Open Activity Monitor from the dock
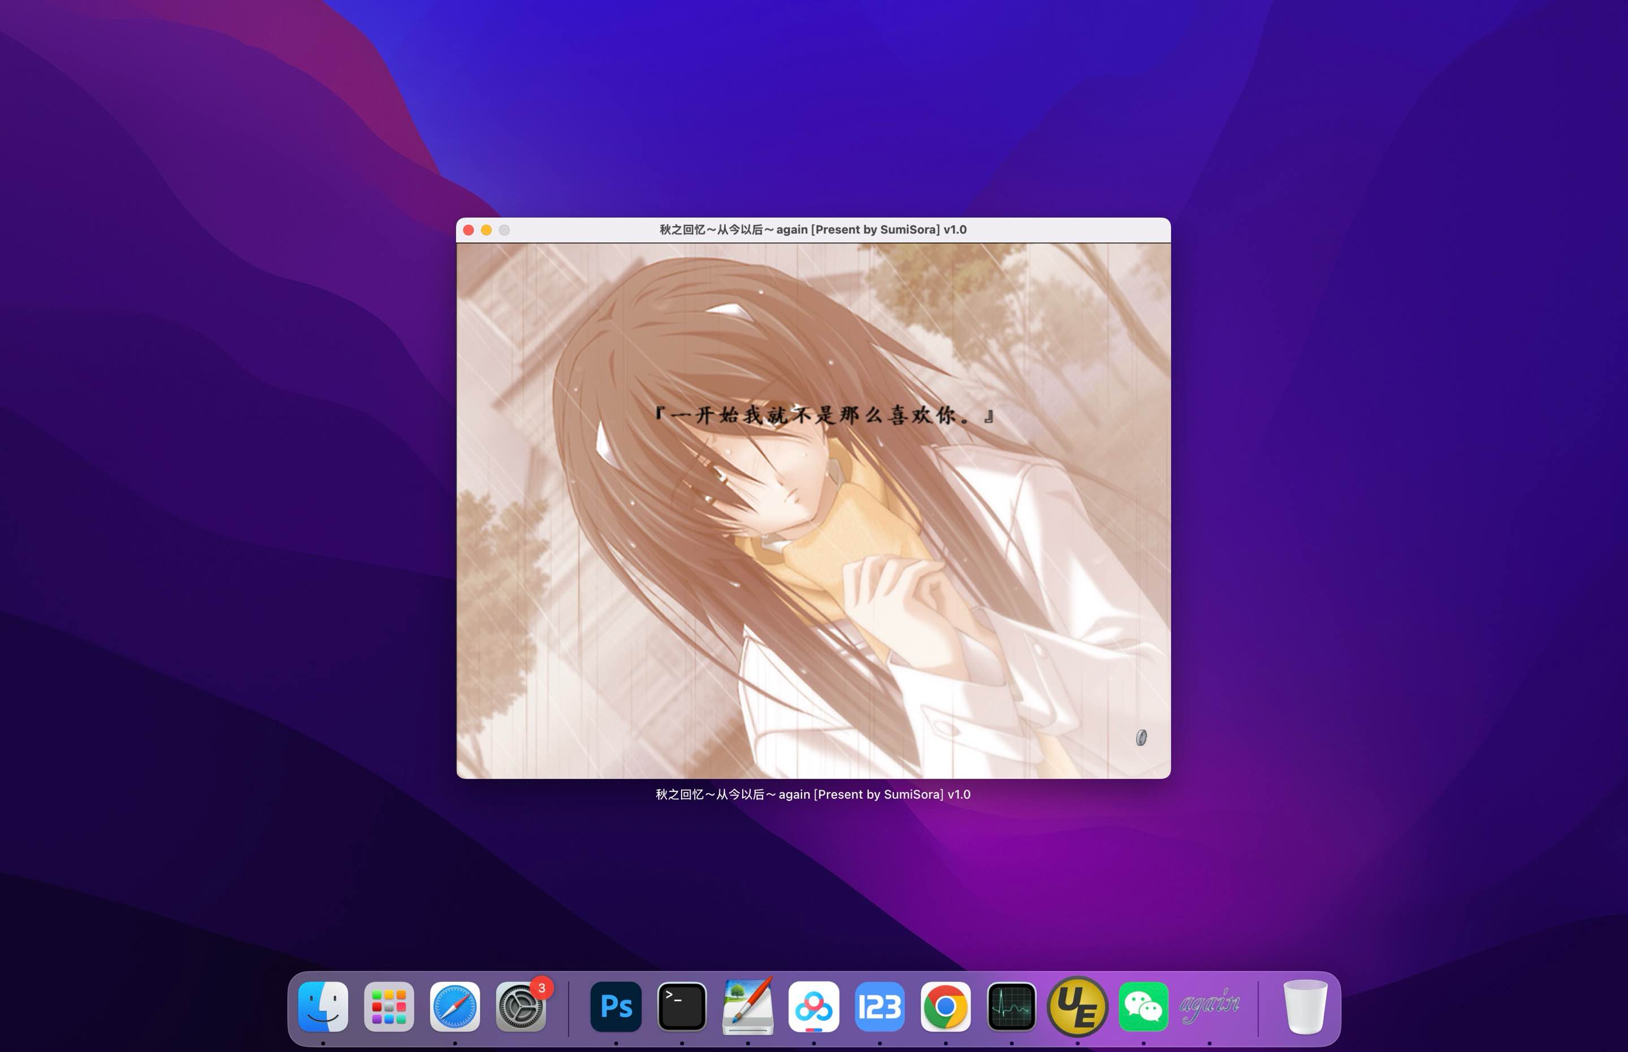This screenshot has height=1052, width=1628. click(x=1011, y=1006)
